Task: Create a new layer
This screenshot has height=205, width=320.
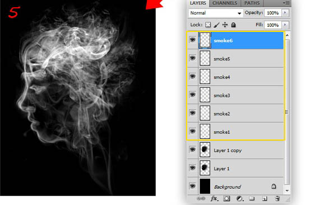Action: coord(265,198)
